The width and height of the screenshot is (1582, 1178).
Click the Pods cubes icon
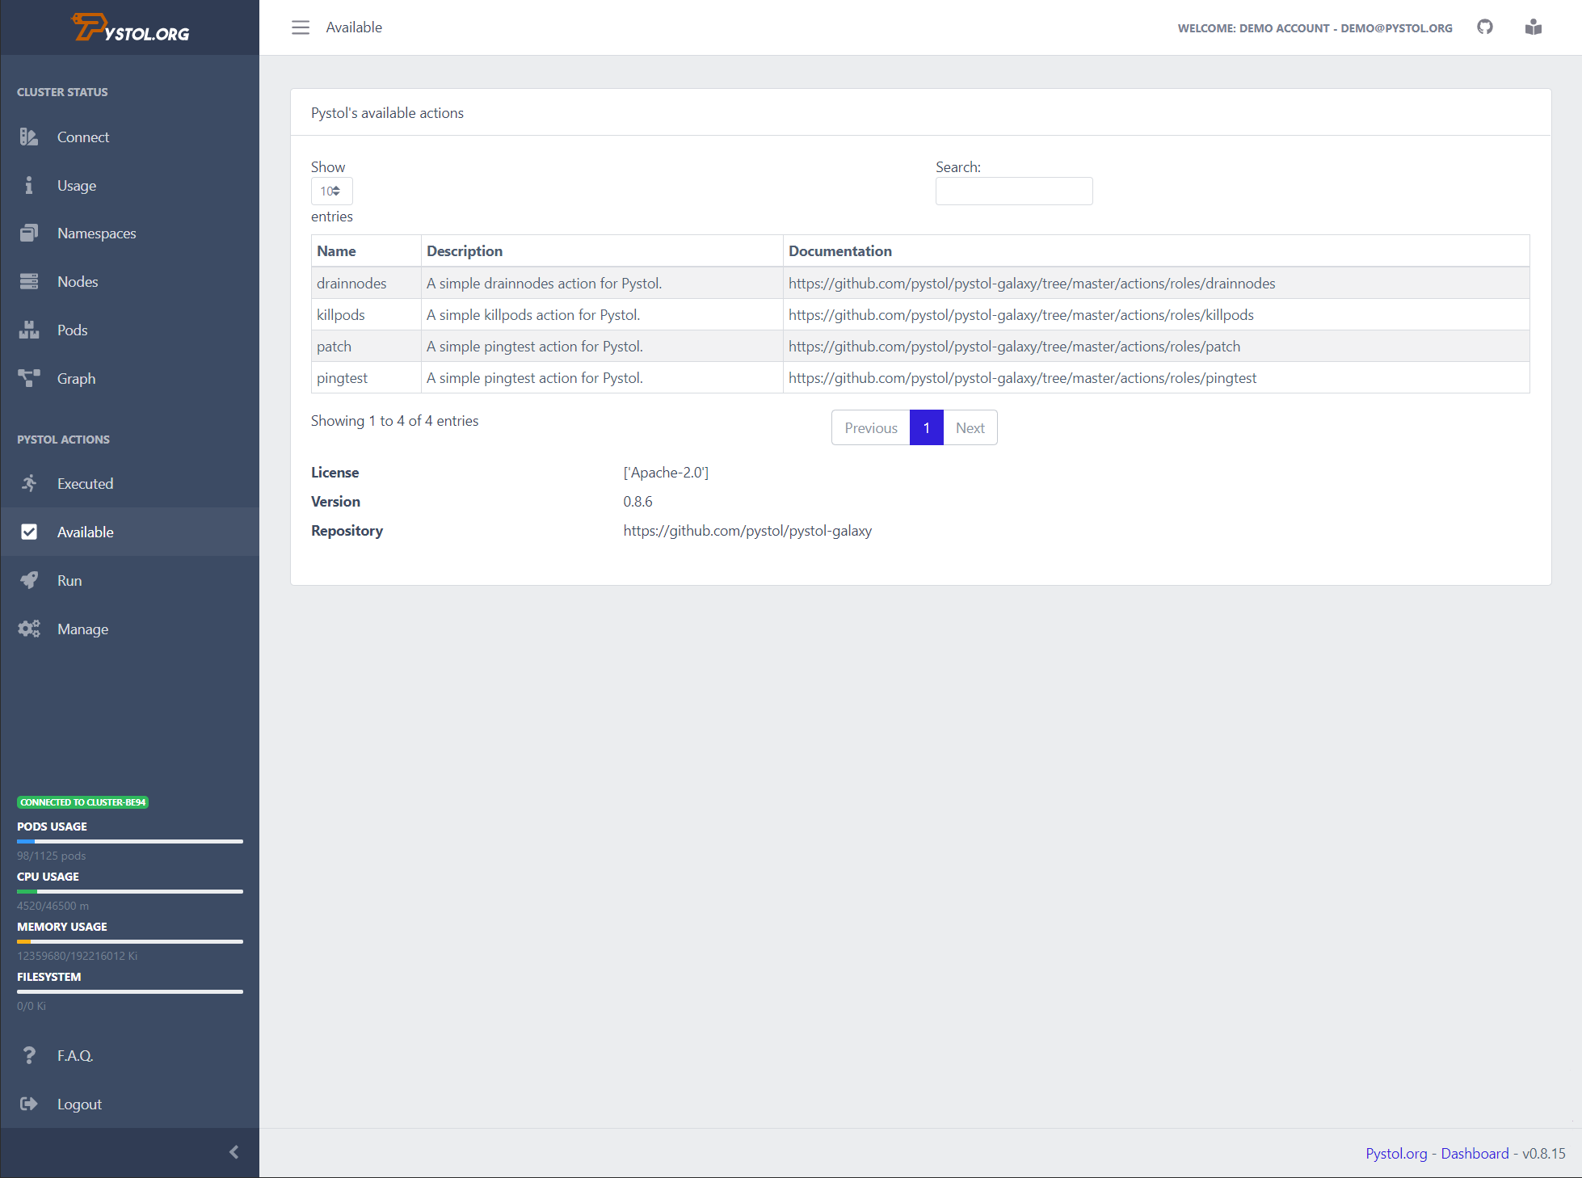click(x=29, y=330)
